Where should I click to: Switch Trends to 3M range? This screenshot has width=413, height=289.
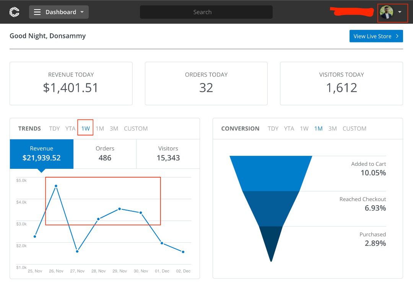(114, 129)
